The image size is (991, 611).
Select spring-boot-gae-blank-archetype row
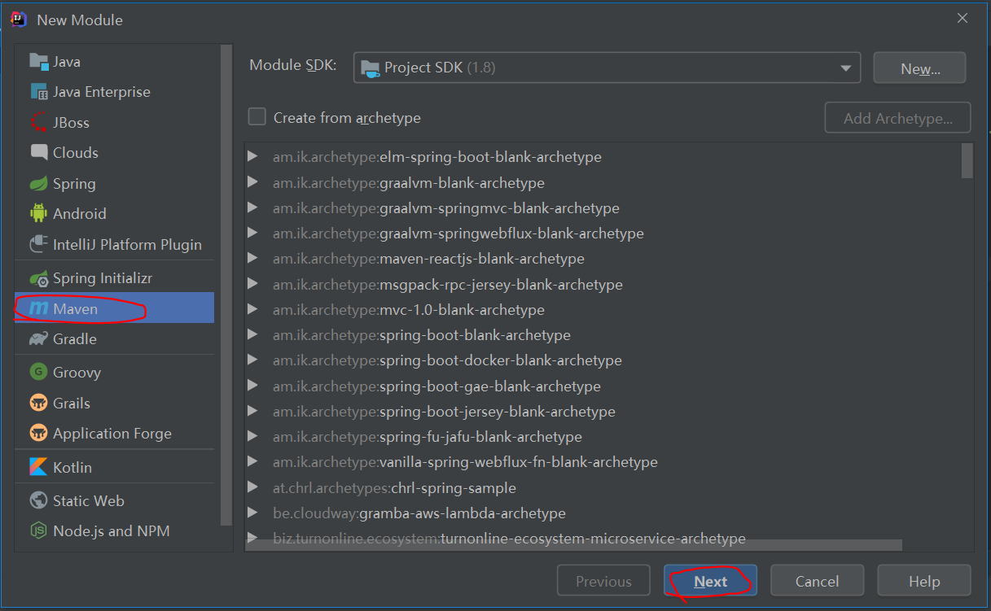point(603,386)
